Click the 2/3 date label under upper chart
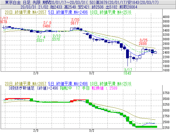This screenshot has width=176, height=134. [36, 73]
